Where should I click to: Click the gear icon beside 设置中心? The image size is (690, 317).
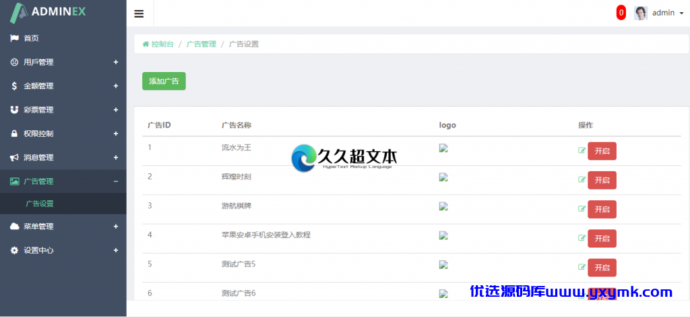[15, 250]
